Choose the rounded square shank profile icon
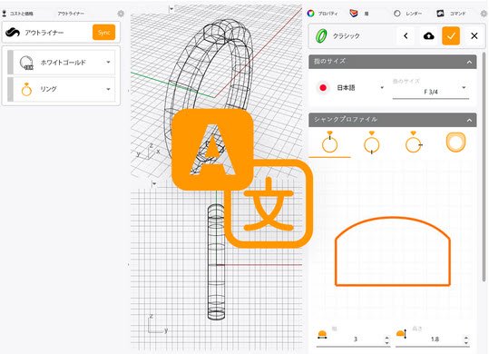Viewport: 489px width, 354px height. [x=455, y=143]
